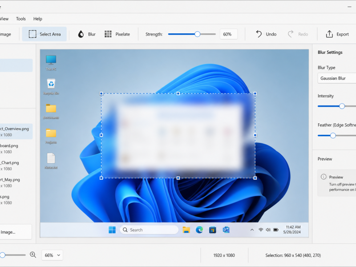Open the 66% zoom level dropdown
The height and width of the screenshot is (267, 356).
(x=52, y=255)
